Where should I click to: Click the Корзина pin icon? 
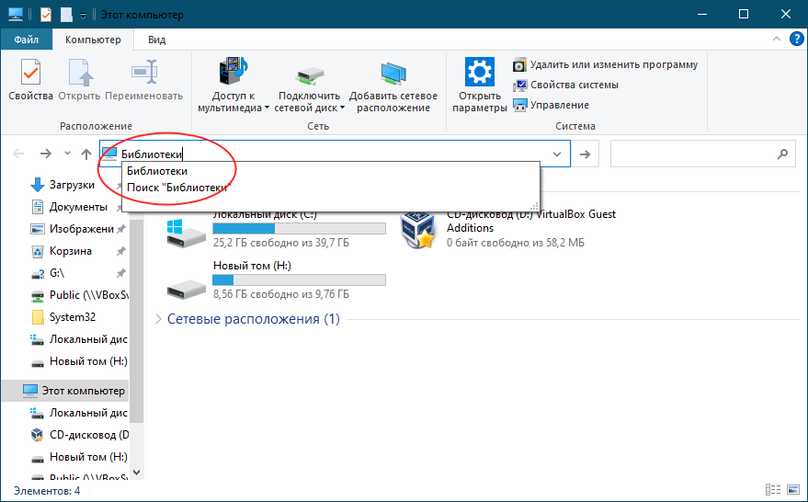point(120,251)
